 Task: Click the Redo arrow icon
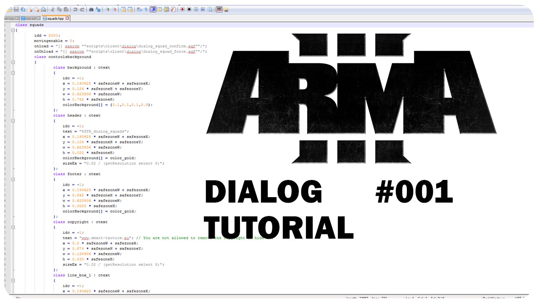point(82,9)
